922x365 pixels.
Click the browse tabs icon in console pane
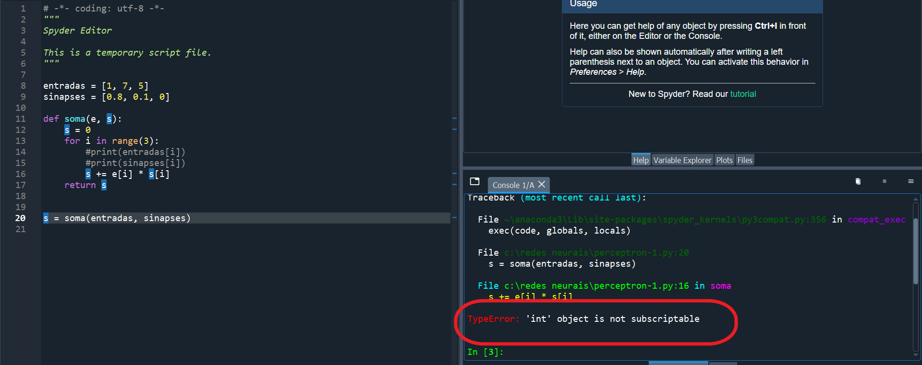pyautogui.click(x=474, y=181)
